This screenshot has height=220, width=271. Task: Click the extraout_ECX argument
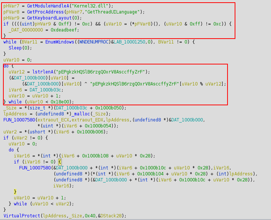pos(53,120)
